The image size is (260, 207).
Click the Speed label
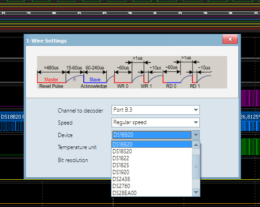(65, 123)
